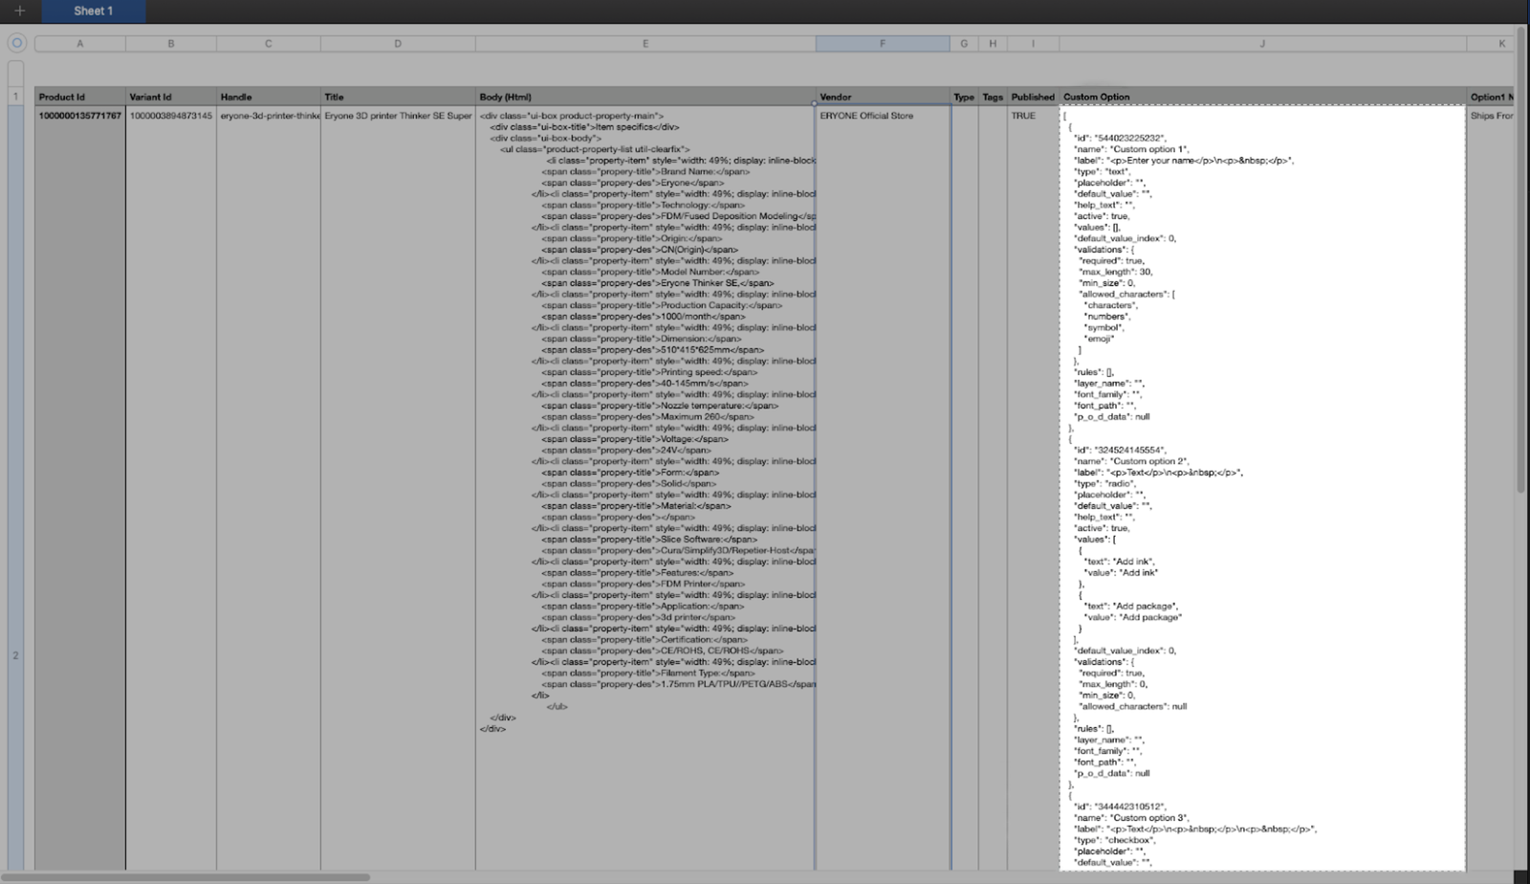Select column J header
The width and height of the screenshot is (1530, 884).
pos(1262,43)
